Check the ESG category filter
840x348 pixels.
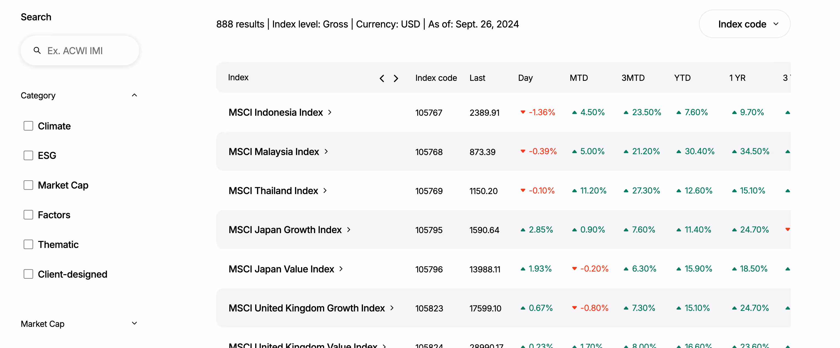(x=28, y=155)
